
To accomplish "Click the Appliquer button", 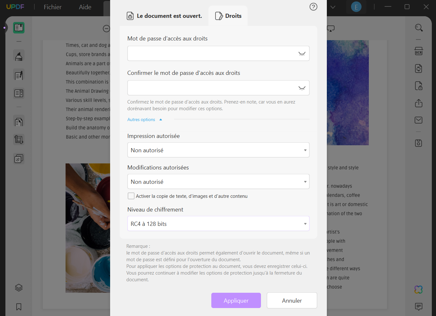I will 236,300.
